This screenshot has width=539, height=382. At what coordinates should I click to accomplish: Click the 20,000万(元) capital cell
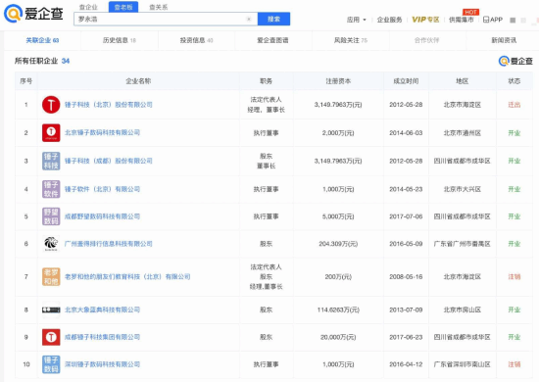(x=338, y=337)
